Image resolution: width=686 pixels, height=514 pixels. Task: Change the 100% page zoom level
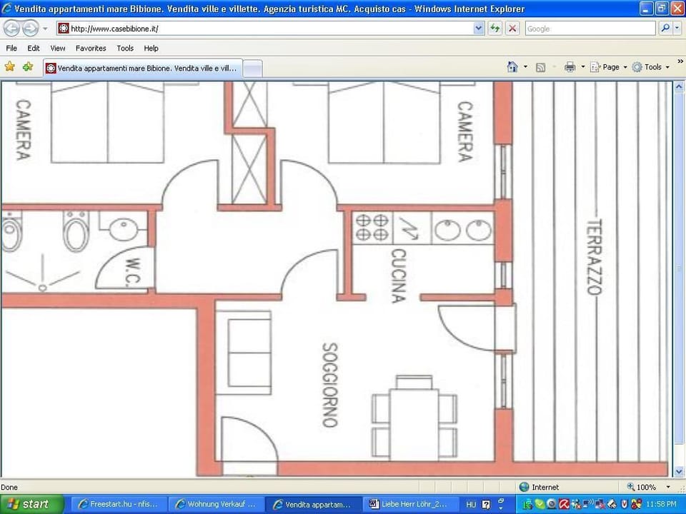[x=642, y=487]
